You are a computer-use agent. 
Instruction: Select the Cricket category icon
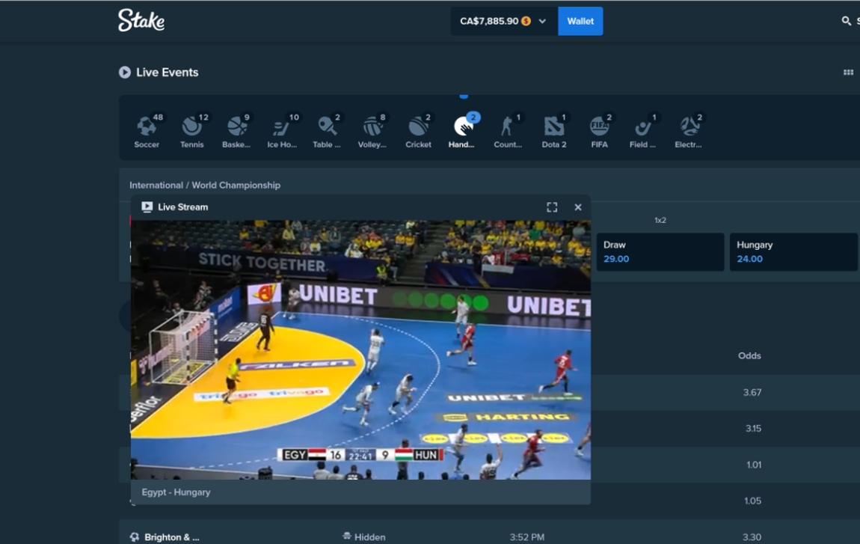418,127
